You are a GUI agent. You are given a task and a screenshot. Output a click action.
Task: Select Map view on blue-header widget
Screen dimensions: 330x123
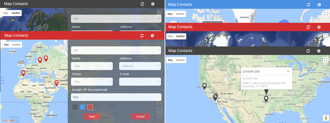click(170, 14)
